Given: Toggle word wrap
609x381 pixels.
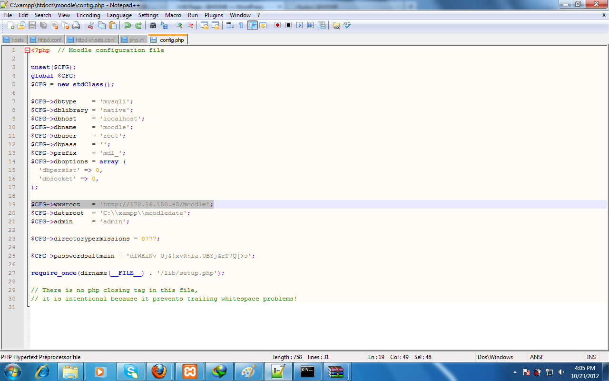Looking at the screenshot, I should (x=229, y=25).
